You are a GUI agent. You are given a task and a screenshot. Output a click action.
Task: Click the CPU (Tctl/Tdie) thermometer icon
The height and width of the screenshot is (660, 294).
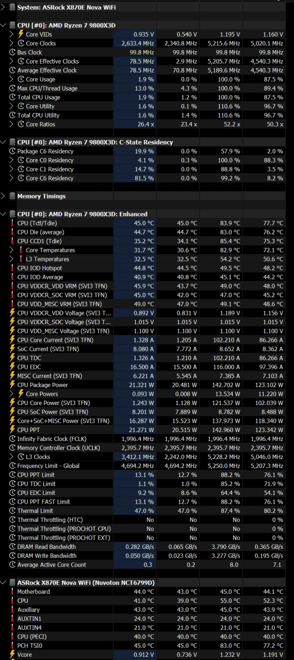point(12,223)
